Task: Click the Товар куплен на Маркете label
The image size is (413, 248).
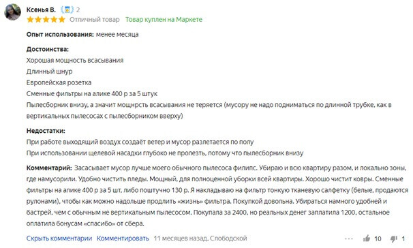Action: 164,20
